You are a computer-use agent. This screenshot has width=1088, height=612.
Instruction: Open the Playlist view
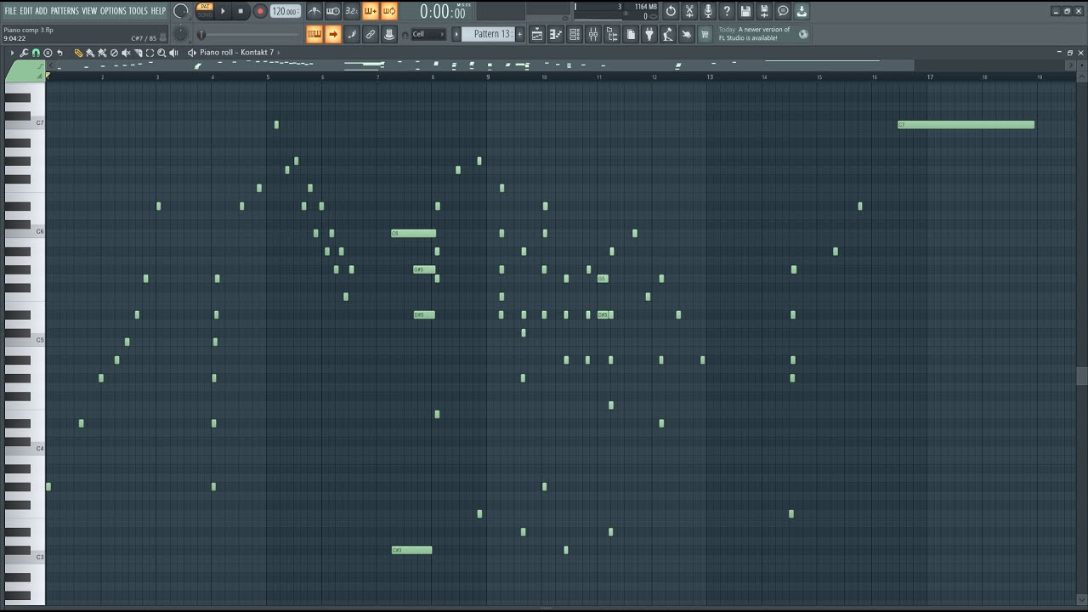pos(537,34)
